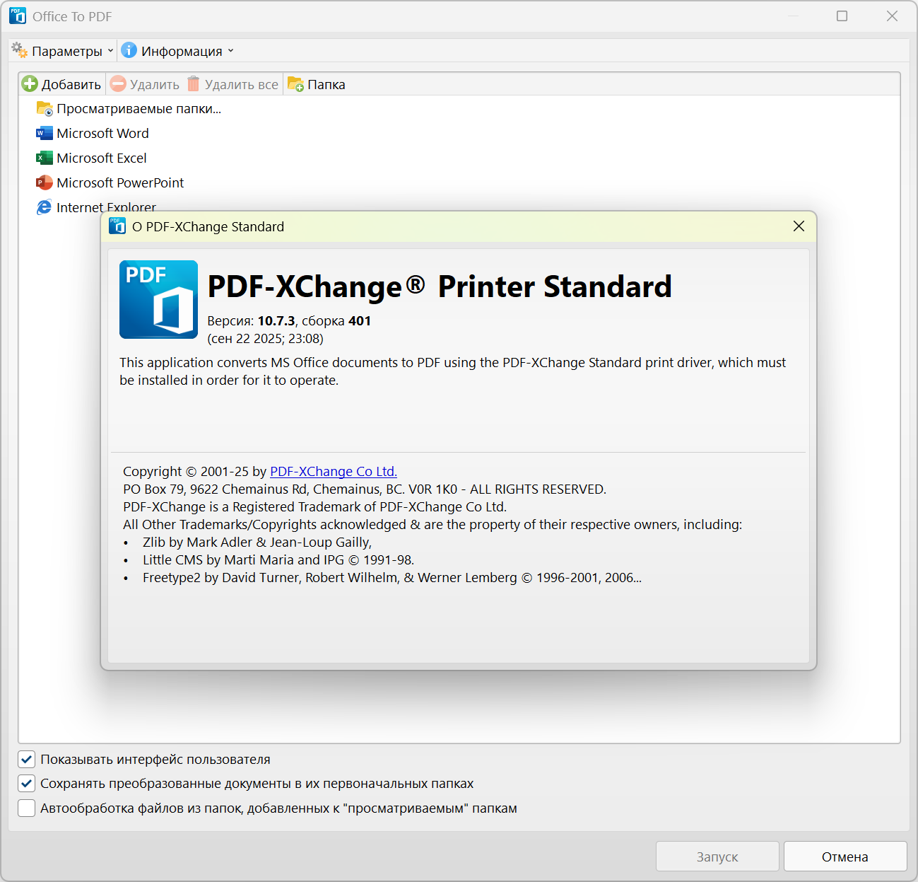Click the large PDF-XChange logo in About dialog
The width and height of the screenshot is (918, 882).
tap(158, 299)
